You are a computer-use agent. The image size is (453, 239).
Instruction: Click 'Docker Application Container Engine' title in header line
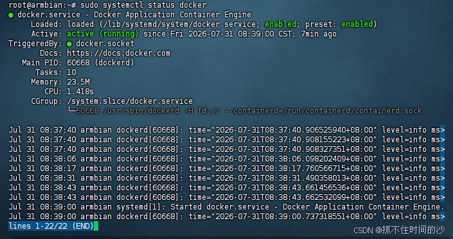point(172,15)
